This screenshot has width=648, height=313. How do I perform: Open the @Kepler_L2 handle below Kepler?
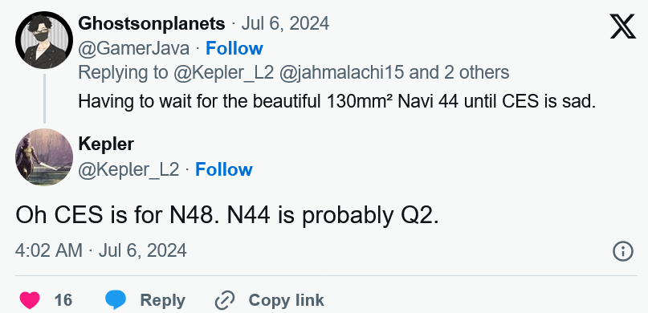pos(128,169)
